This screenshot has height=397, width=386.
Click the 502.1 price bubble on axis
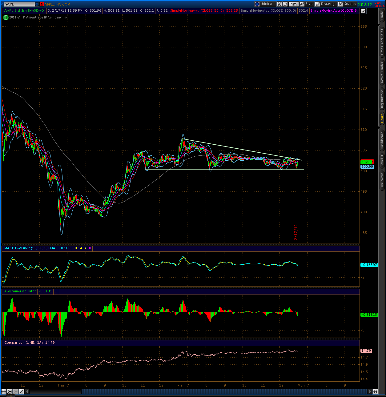tap(367, 162)
